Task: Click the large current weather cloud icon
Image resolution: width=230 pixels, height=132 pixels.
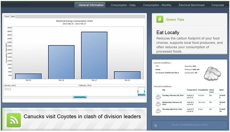Action: [x=212, y=73]
